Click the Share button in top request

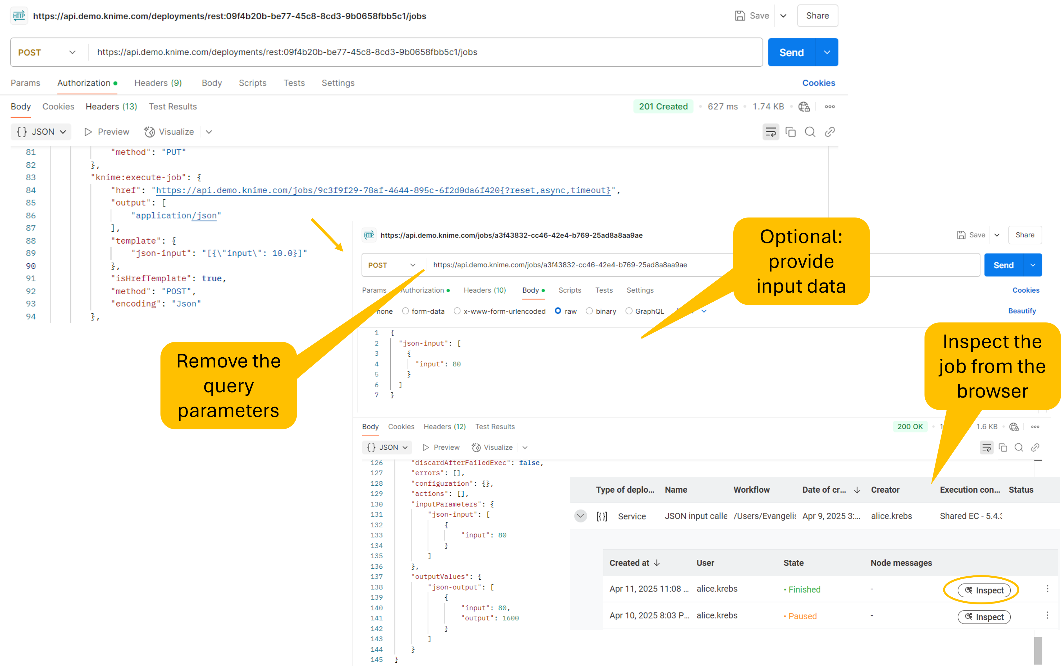tap(818, 16)
